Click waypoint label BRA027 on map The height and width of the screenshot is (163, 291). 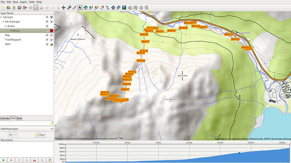[x=125, y=89]
